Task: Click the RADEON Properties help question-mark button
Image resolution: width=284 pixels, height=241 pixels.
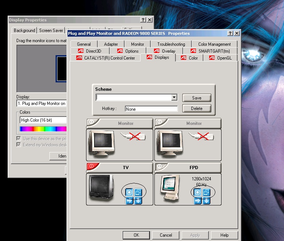Action: click(x=230, y=33)
